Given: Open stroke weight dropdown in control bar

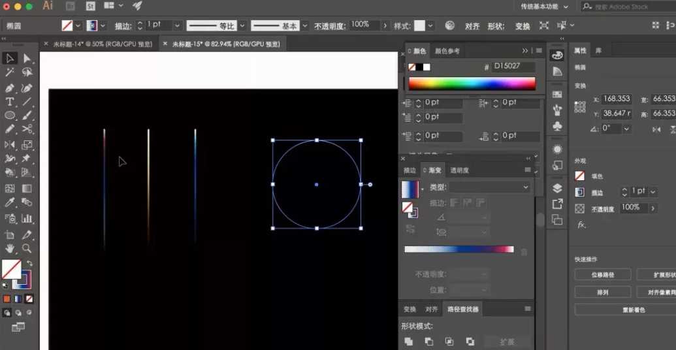Looking at the screenshot, I should tap(177, 25).
